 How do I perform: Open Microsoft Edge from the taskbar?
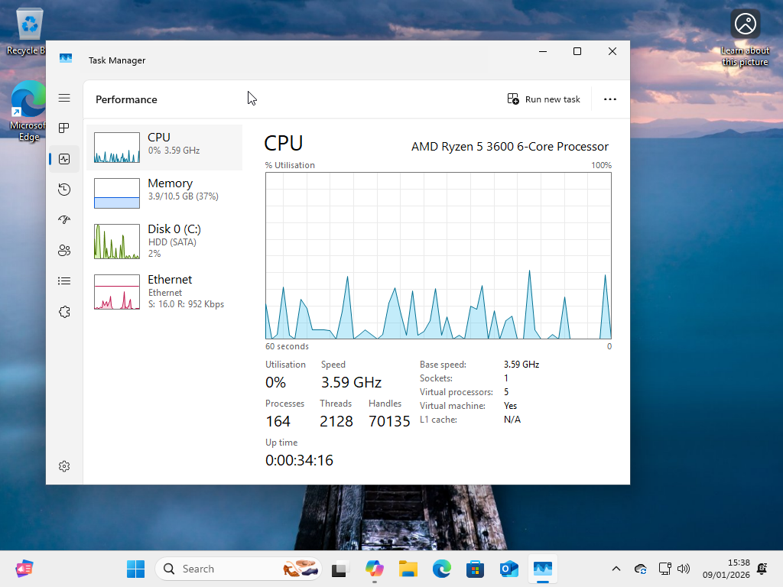tap(441, 569)
